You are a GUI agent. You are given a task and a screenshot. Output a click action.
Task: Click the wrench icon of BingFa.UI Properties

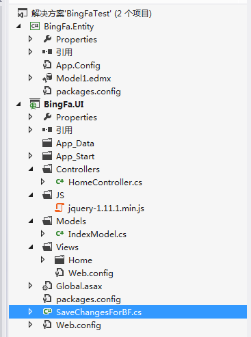click(x=47, y=117)
